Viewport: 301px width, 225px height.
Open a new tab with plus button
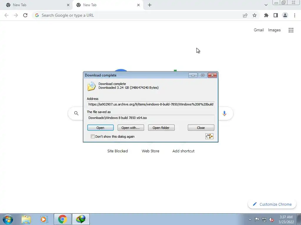150,5
